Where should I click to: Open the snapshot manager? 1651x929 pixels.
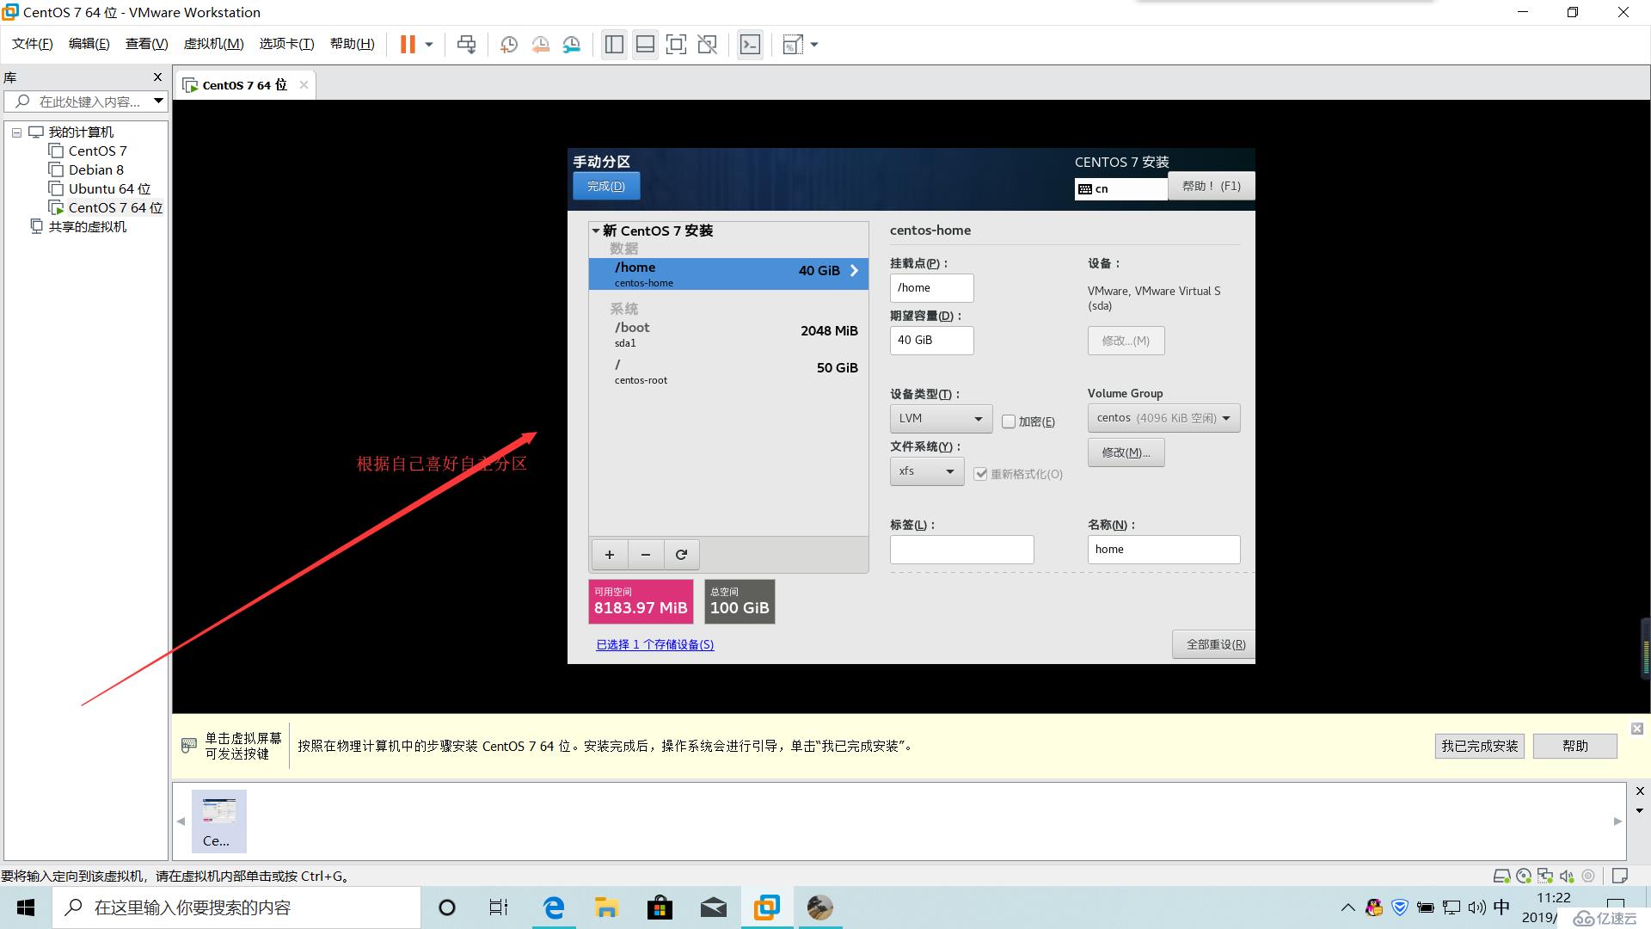pos(572,45)
